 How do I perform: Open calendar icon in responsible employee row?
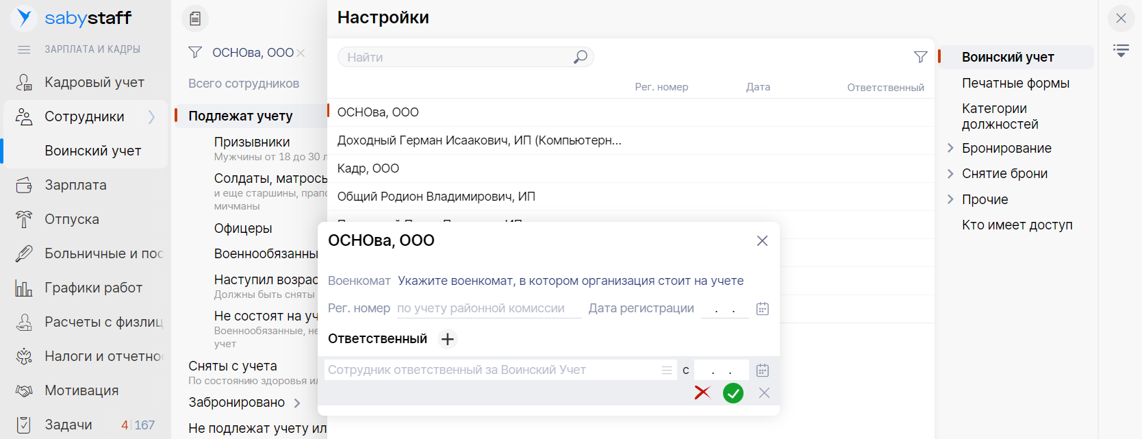pyautogui.click(x=762, y=371)
